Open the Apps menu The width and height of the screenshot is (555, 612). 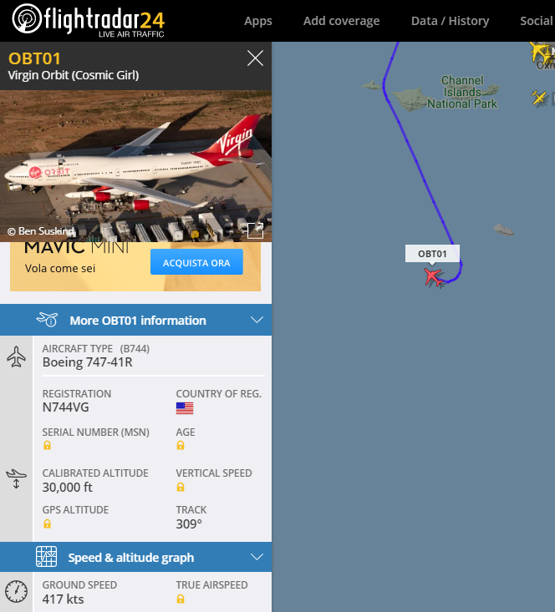(258, 21)
